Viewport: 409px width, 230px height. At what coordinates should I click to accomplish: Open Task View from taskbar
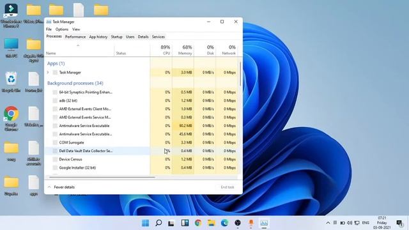[x=171, y=223]
